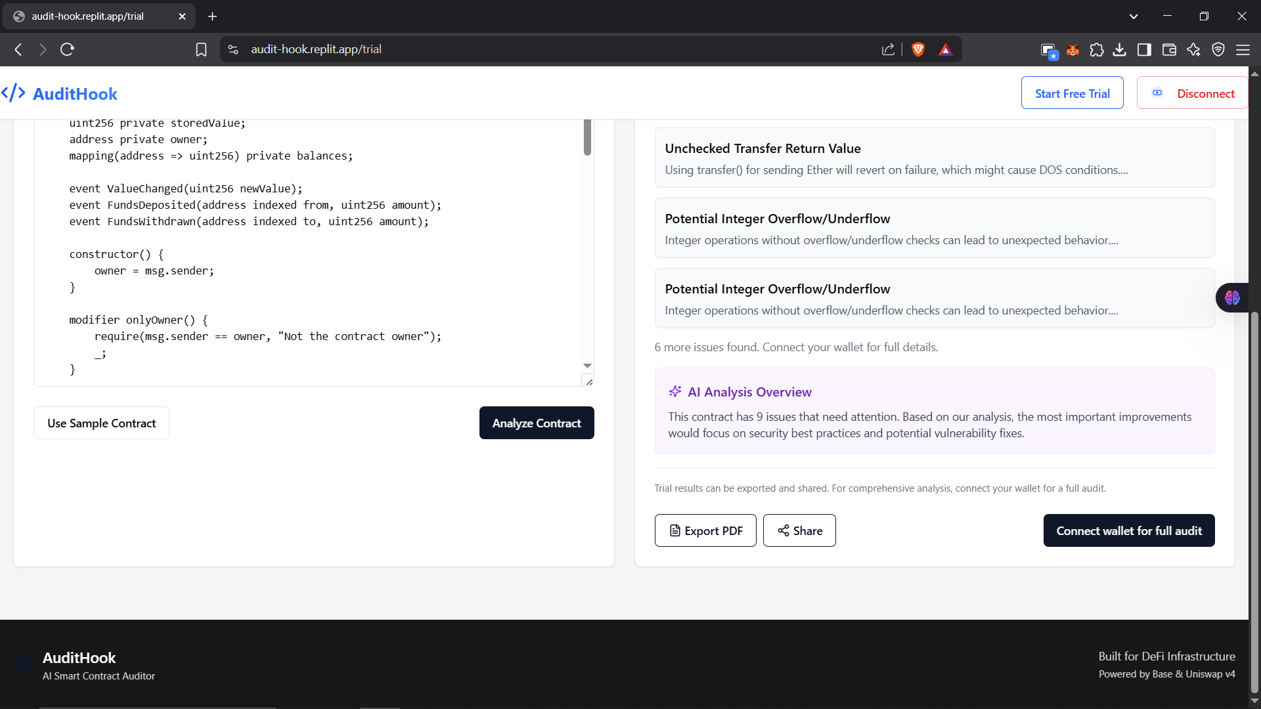Click Start Free Trial button
Image resolution: width=1261 pixels, height=709 pixels.
pyautogui.click(x=1072, y=93)
